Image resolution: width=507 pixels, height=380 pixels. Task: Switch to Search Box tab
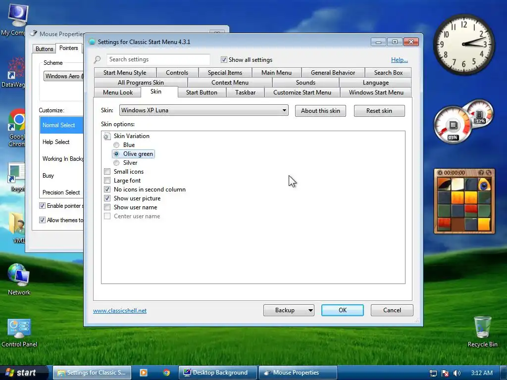(388, 73)
